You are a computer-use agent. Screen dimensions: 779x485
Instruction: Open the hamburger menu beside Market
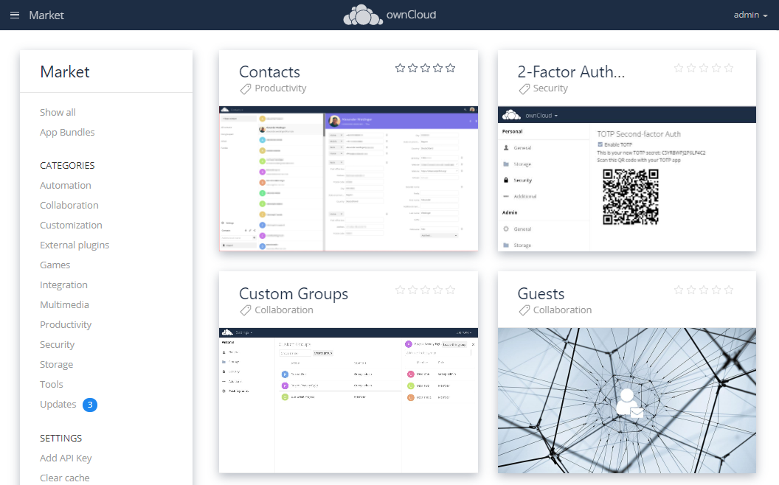(x=15, y=15)
